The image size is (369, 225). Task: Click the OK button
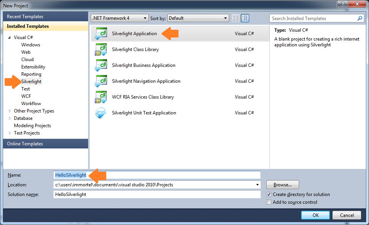(x=315, y=215)
